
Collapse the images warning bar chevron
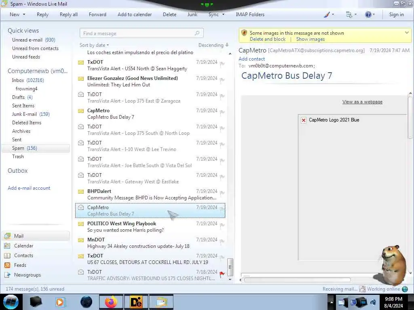coord(407,33)
